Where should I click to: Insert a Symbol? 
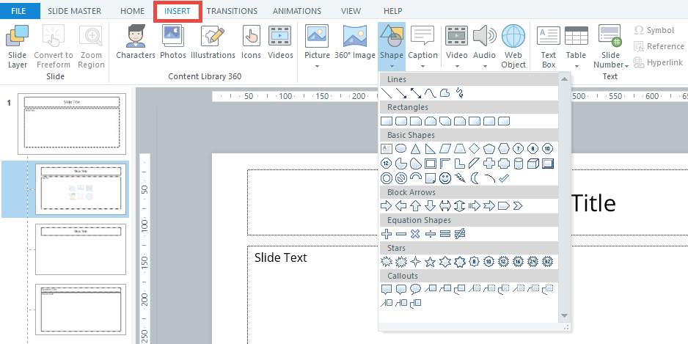tap(654, 30)
